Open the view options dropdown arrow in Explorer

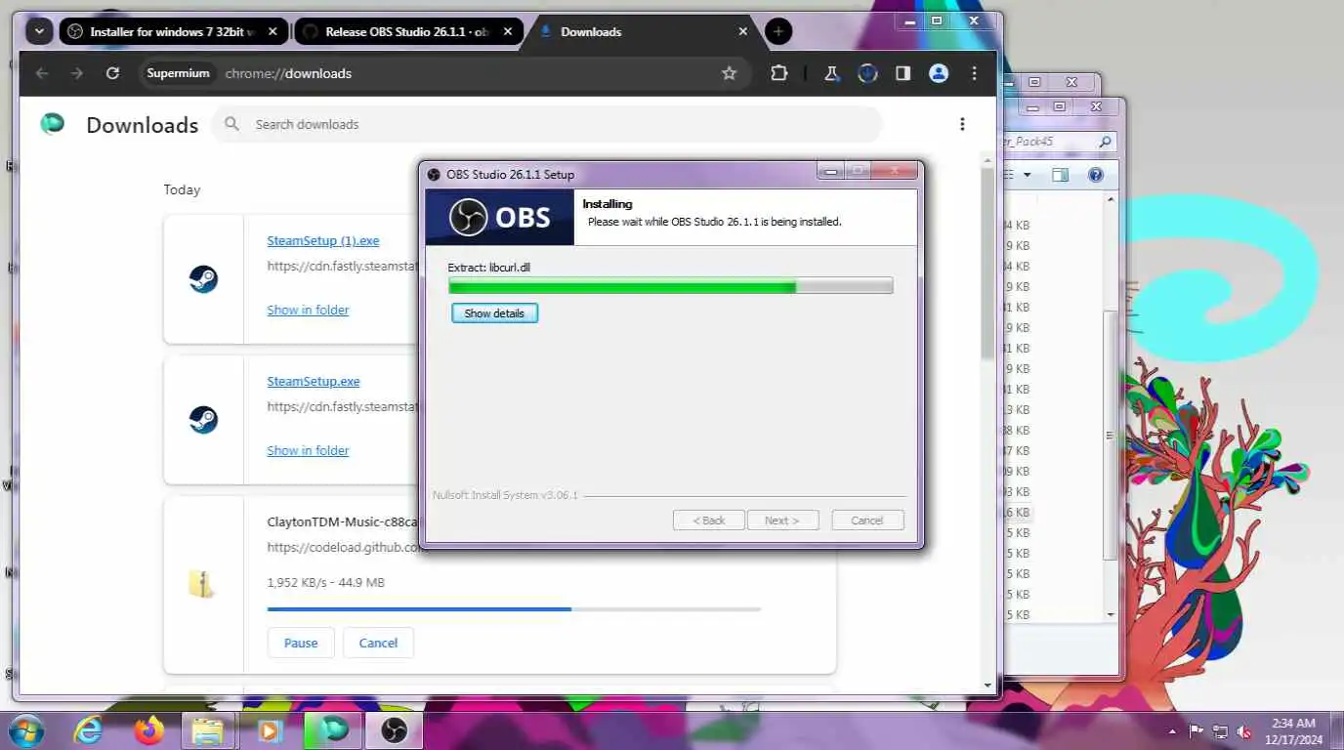(1027, 176)
